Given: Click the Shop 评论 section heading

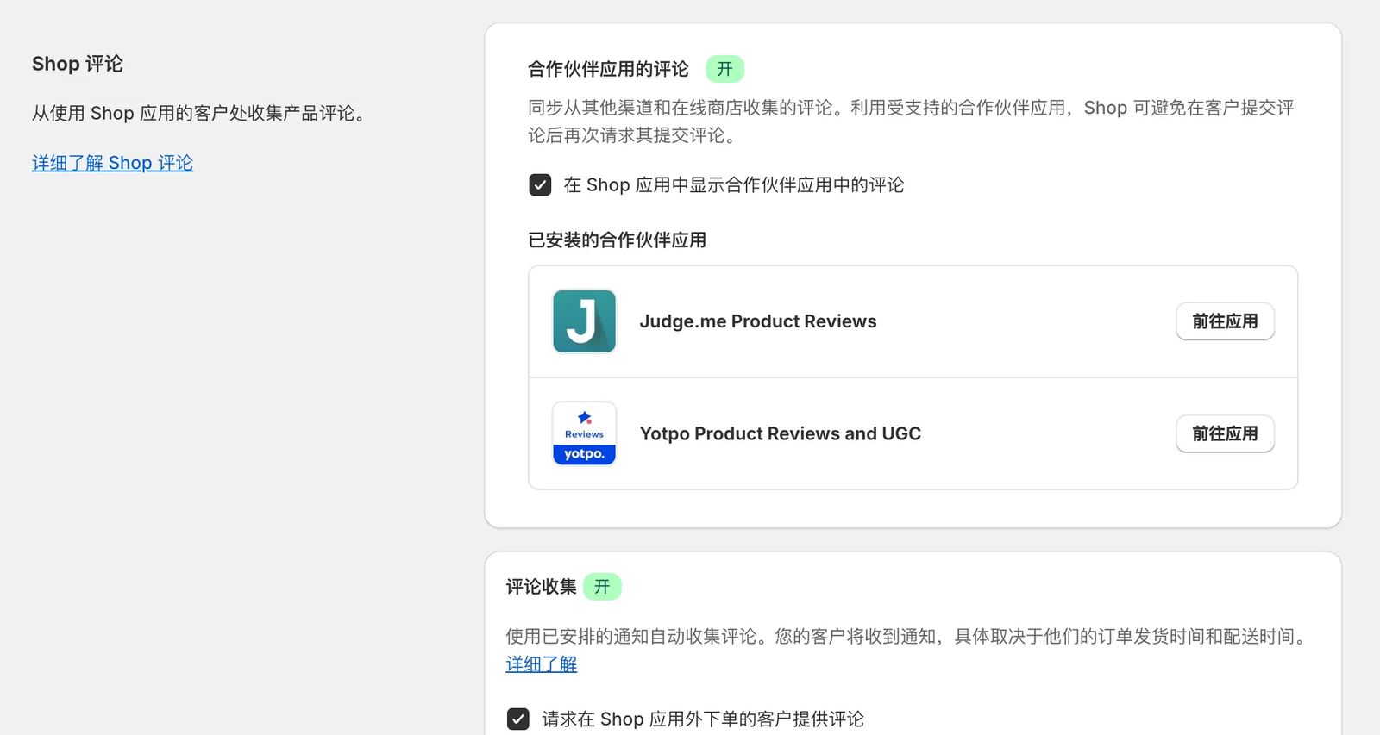Looking at the screenshot, I should click(78, 64).
